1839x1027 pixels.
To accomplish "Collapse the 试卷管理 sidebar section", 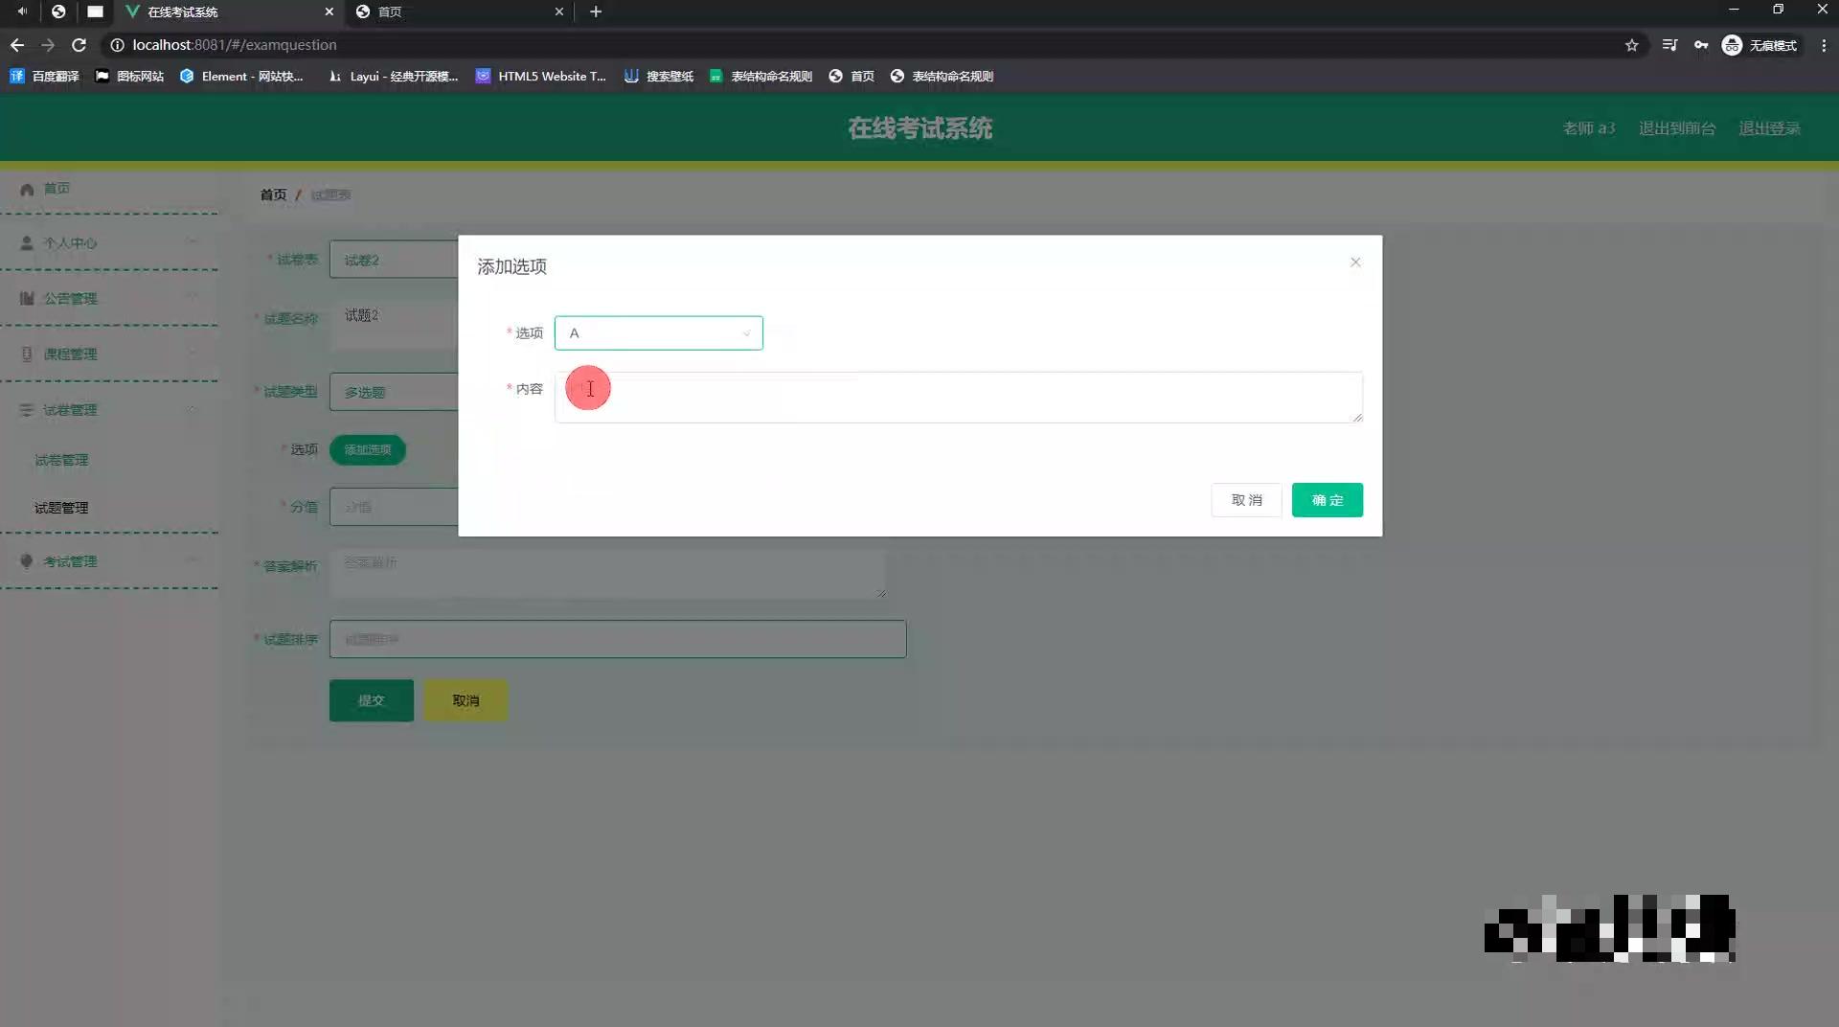I will 192,409.
